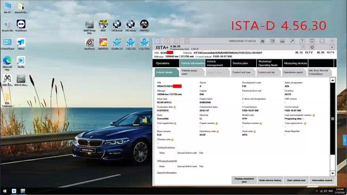Screen dimensions: 347x195
Task: Open the Windows Start menu
Action: point(5,191)
